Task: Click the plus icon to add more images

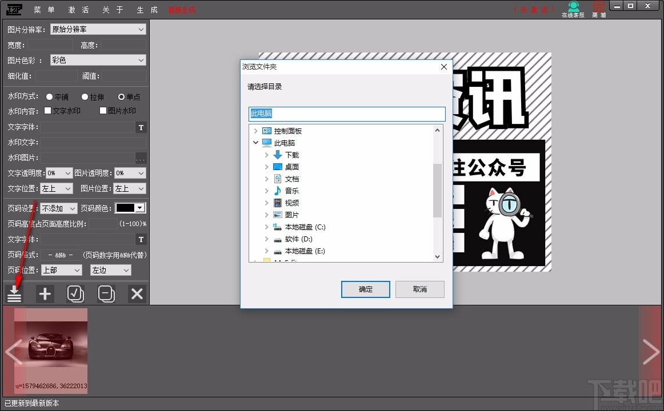Action: coord(45,293)
